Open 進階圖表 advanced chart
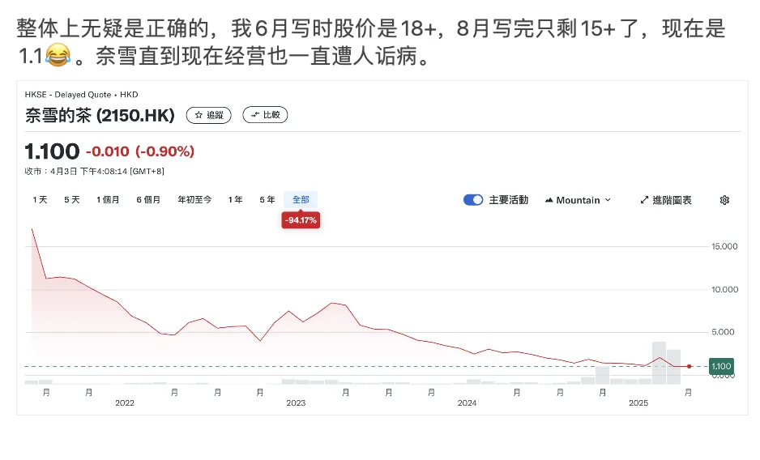Screen dimensions: 760x460 pyautogui.click(x=666, y=200)
